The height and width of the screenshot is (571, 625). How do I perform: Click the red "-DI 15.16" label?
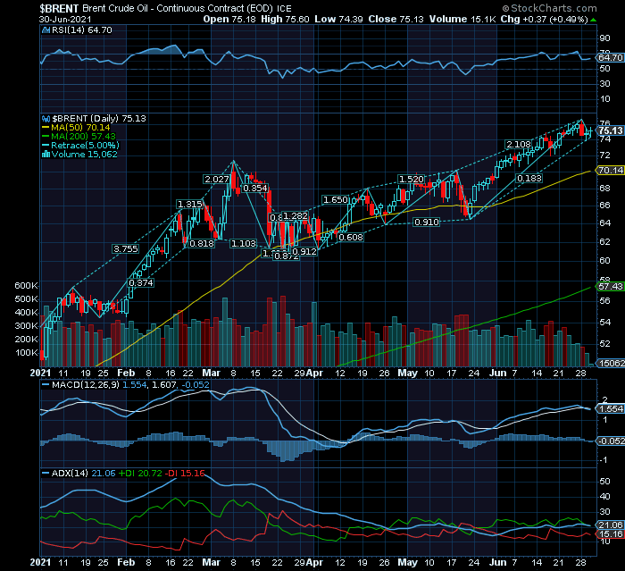coord(185,474)
